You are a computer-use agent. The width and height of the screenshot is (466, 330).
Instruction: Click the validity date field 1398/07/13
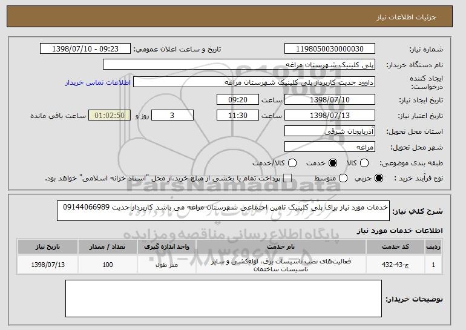pyautogui.click(x=330, y=116)
